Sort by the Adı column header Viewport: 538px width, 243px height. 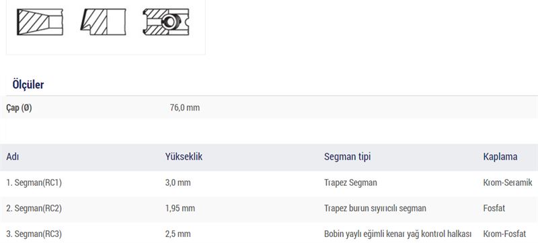coord(12,157)
